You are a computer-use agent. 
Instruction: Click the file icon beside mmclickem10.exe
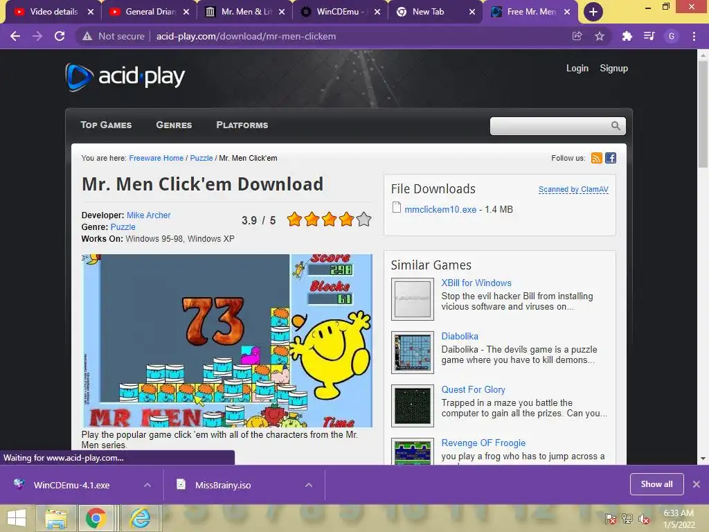coord(397,208)
